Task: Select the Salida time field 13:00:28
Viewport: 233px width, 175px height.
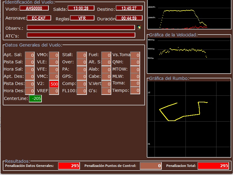Action: [x=81, y=8]
